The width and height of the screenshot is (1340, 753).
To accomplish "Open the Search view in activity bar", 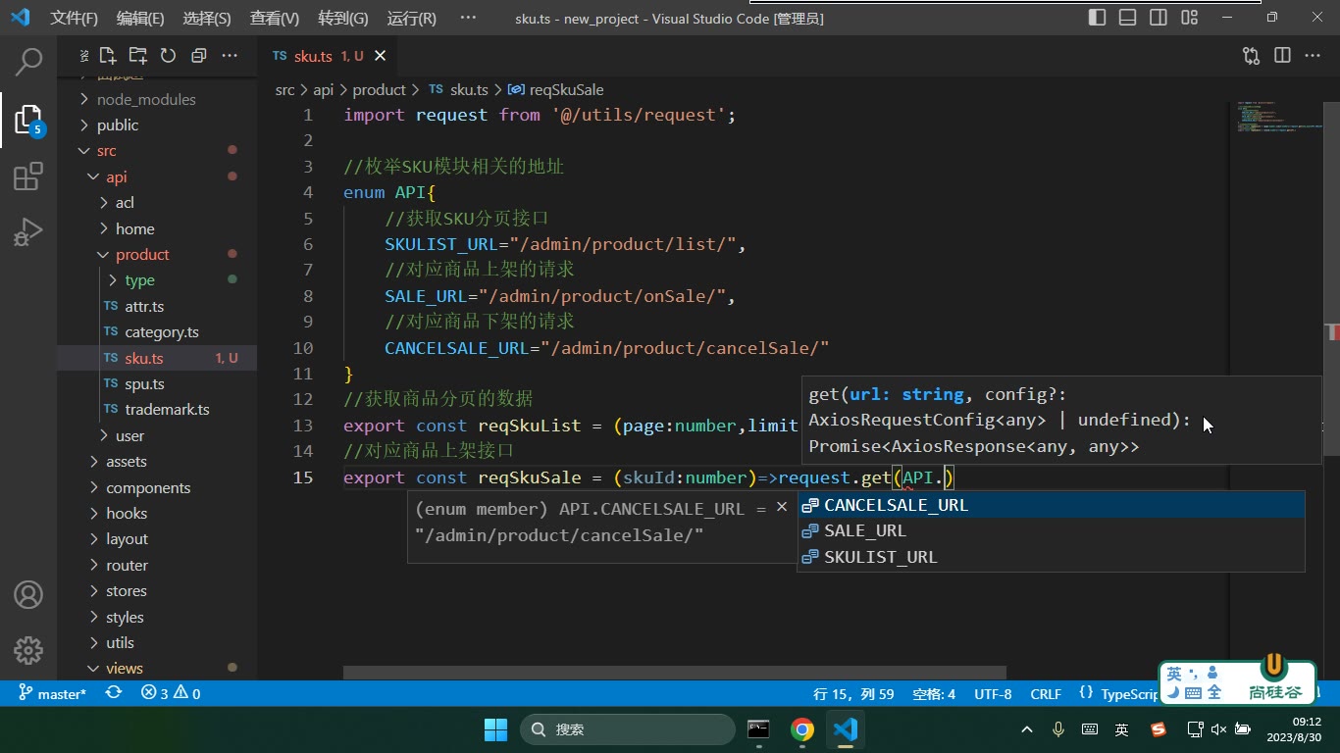I will pyautogui.click(x=28, y=63).
